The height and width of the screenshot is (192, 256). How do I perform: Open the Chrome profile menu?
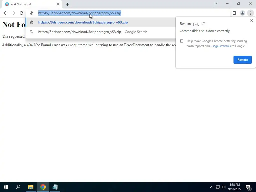(242, 13)
